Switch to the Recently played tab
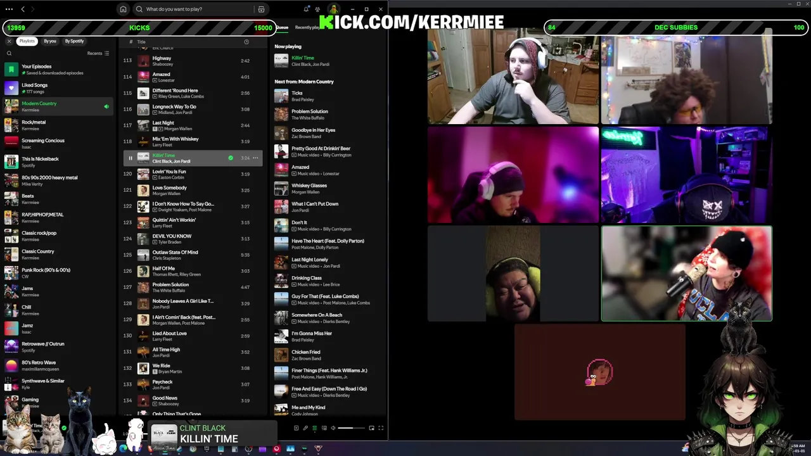Viewport: 811px width, 456px height. [x=308, y=27]
